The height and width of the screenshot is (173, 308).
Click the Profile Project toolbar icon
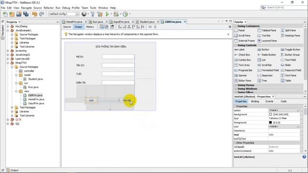coord(125,14)
